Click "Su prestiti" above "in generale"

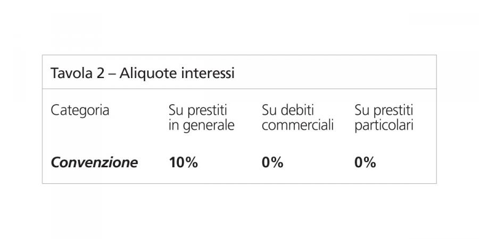[197, 110]
